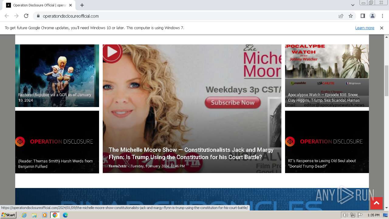Open the Michelle Moore Show article headline
This screenshot has height=219, width=389.
[191, 153]
